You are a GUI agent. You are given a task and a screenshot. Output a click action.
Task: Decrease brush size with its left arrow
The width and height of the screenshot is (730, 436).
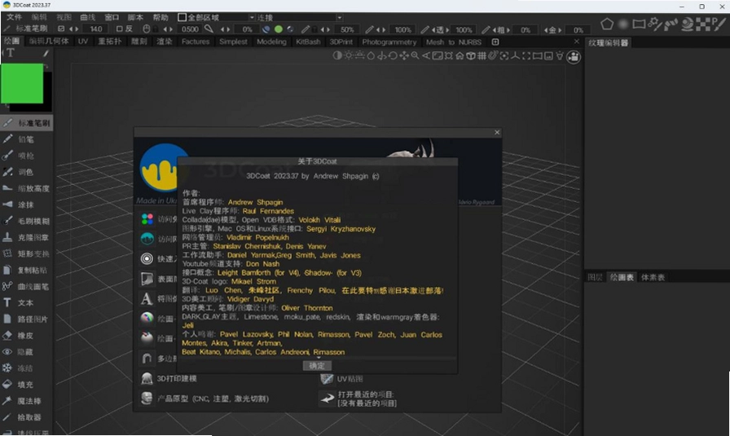[71, 29]
